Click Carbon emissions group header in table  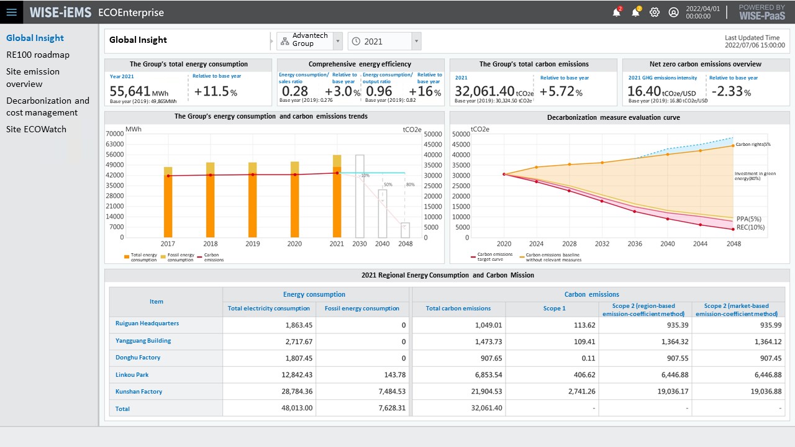coord(592,294)
